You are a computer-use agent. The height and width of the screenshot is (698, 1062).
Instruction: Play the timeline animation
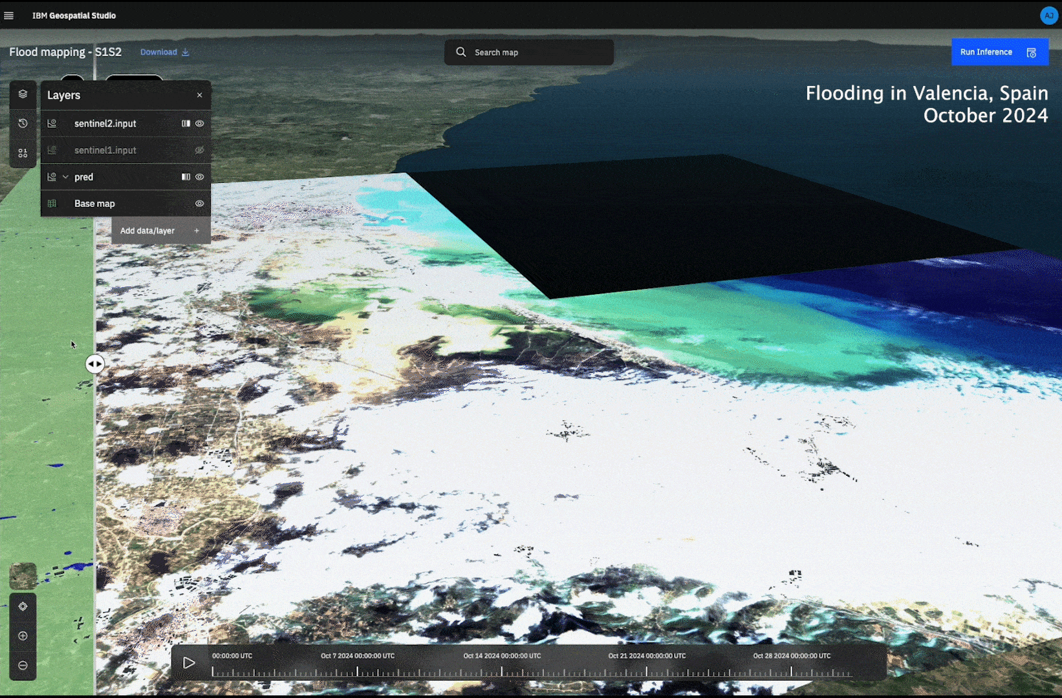(189, 662)
